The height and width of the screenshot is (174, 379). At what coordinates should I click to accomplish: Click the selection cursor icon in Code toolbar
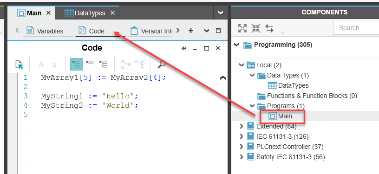tap(19, 64)
